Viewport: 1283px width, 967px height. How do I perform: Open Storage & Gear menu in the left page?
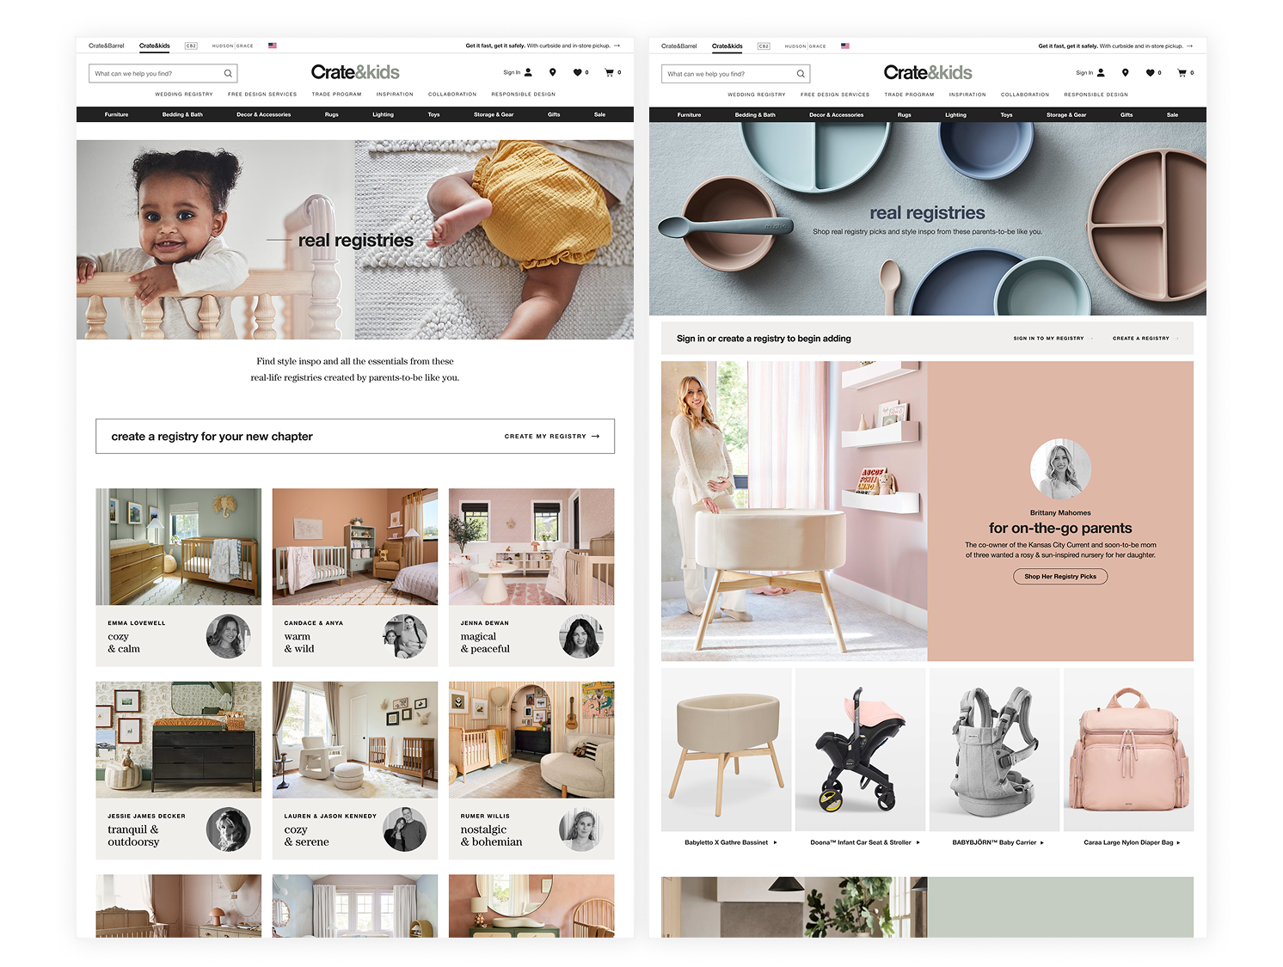click(x=494, y=114)
